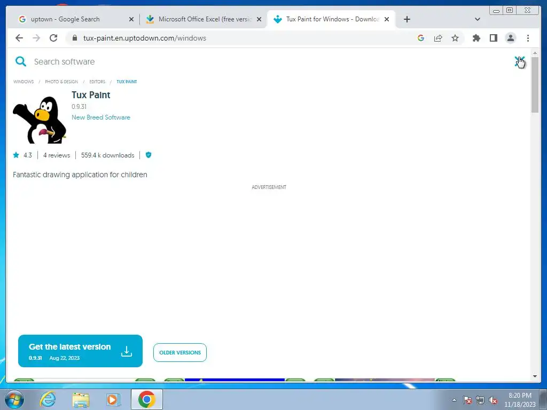Viewport: 547px width, 410px height.
Task: Open the Chrome profile avatar
Action: point(510,38)
